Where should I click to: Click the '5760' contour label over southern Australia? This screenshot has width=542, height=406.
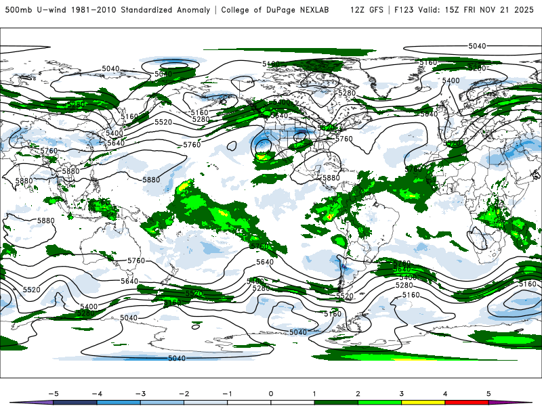coord(137,261)
